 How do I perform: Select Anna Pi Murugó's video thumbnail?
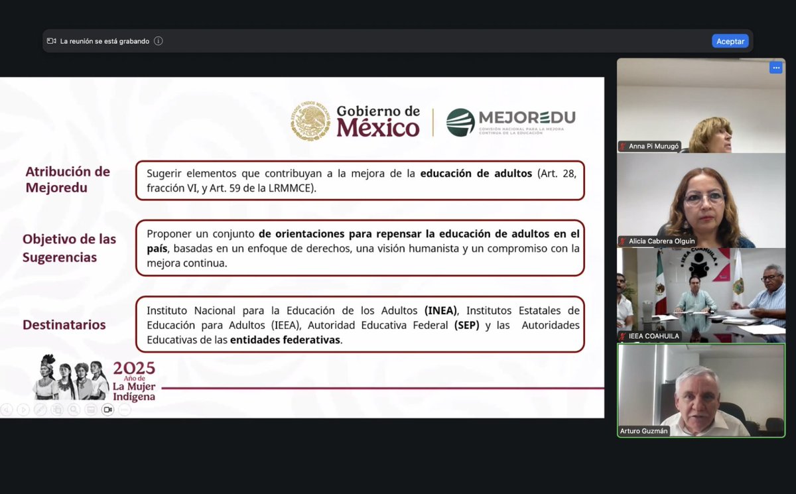pos(701,105)
